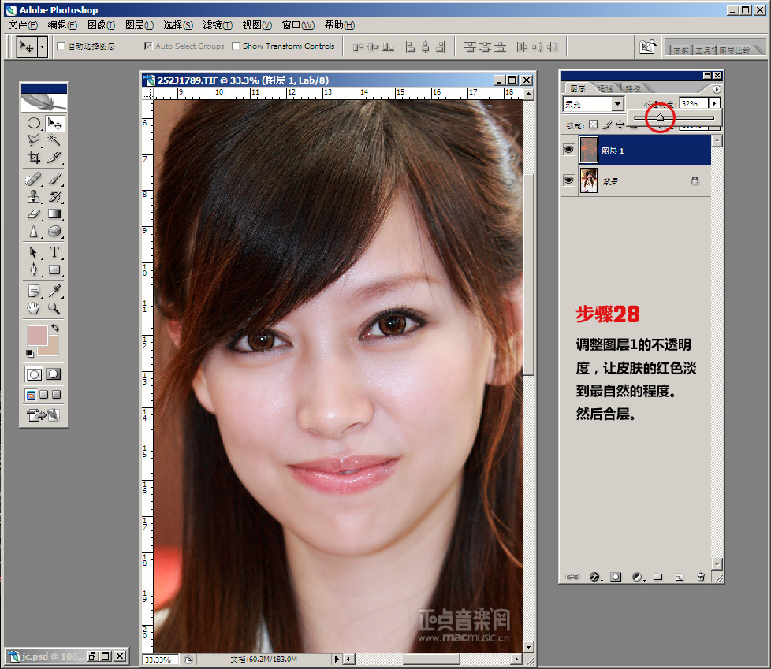Open the tool preset picker dropdown arrow
This screenshot has width=771, height=669.
click(x=42, y=46)
